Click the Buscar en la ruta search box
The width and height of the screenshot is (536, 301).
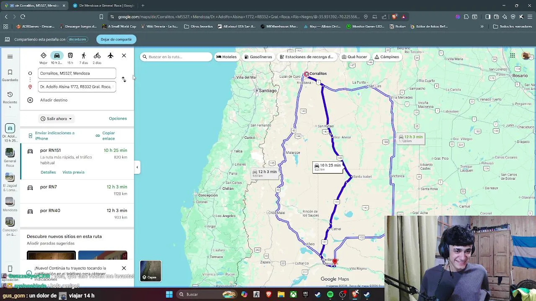176,57
